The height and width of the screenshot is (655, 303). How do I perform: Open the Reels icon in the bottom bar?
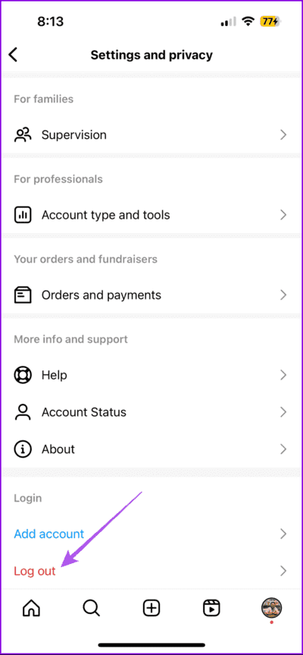(x=212, y=608)
